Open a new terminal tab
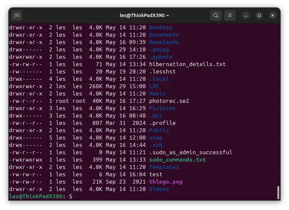Viewport: 289px width, 210px height. click(x=17, y=15)
